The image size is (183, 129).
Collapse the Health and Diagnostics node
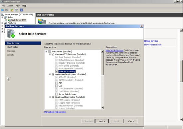point(50,97)
